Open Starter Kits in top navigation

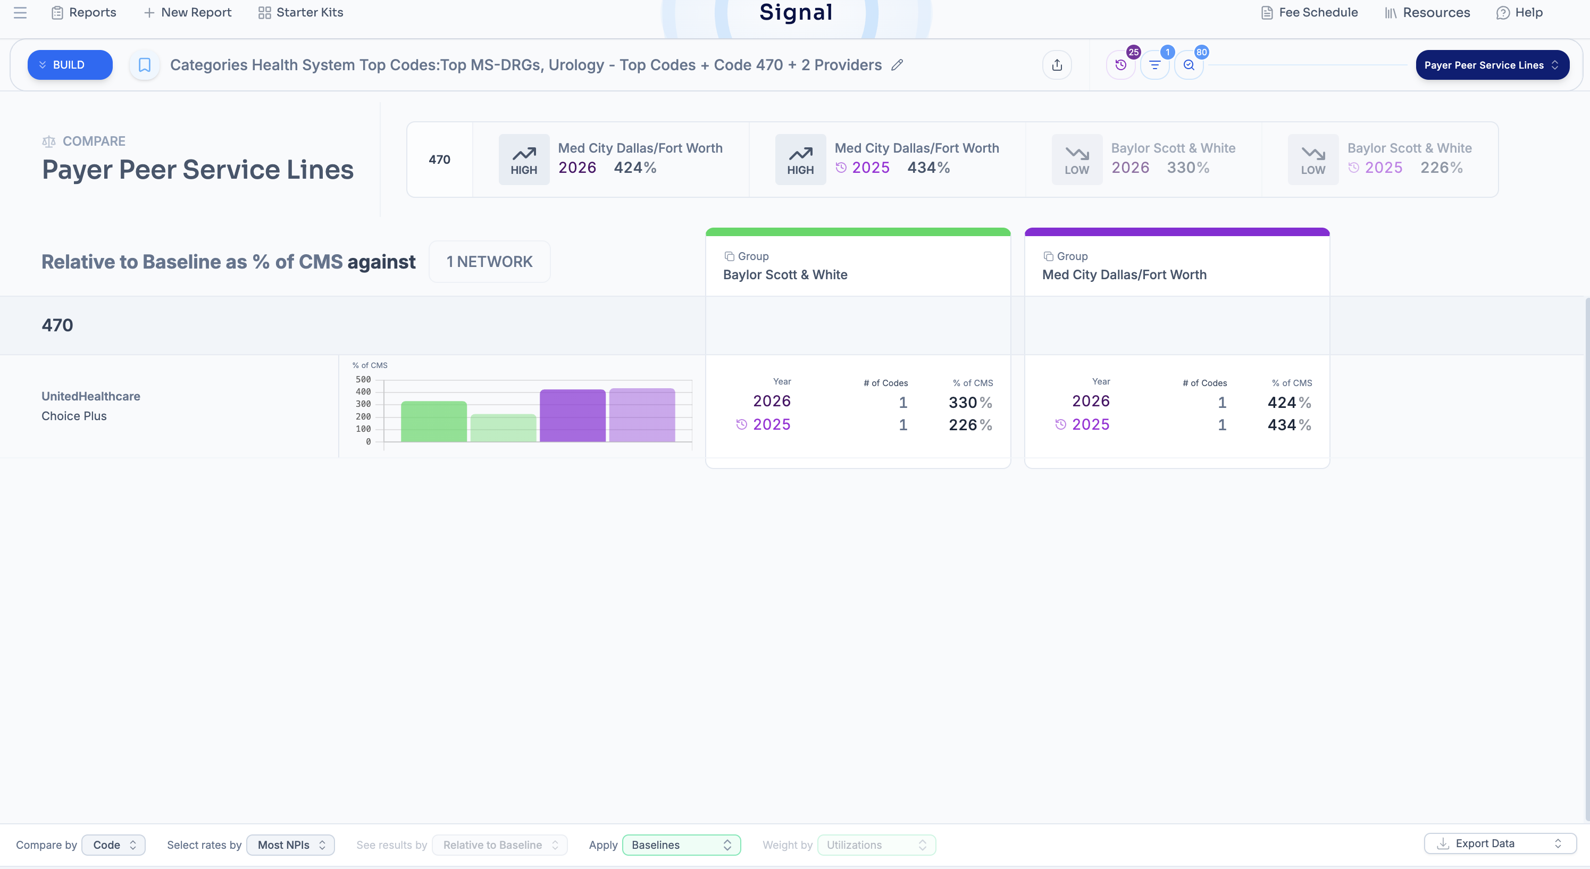[x=300, y=12]
